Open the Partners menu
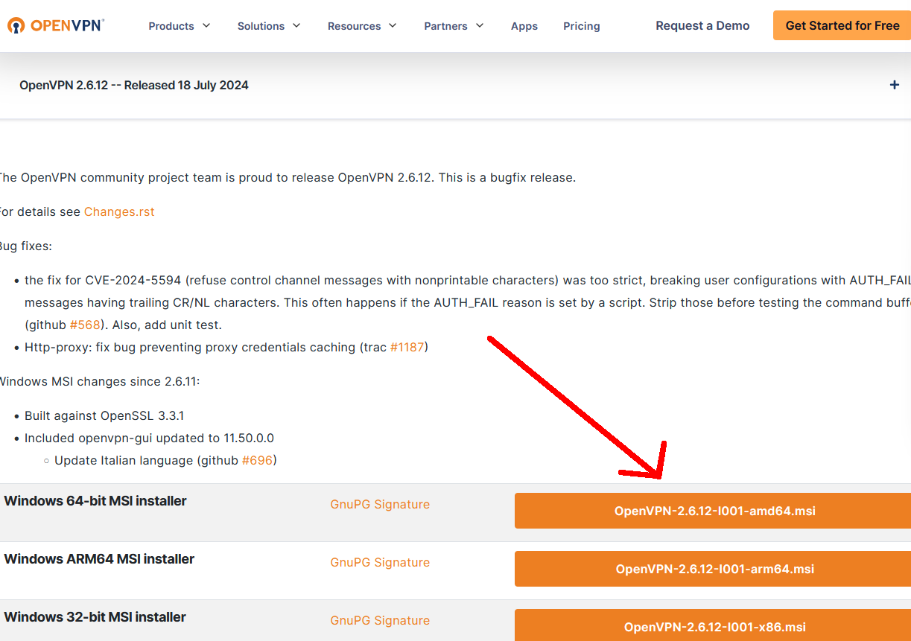This screenshot has width=911, height=641. (x=454, y=26)
